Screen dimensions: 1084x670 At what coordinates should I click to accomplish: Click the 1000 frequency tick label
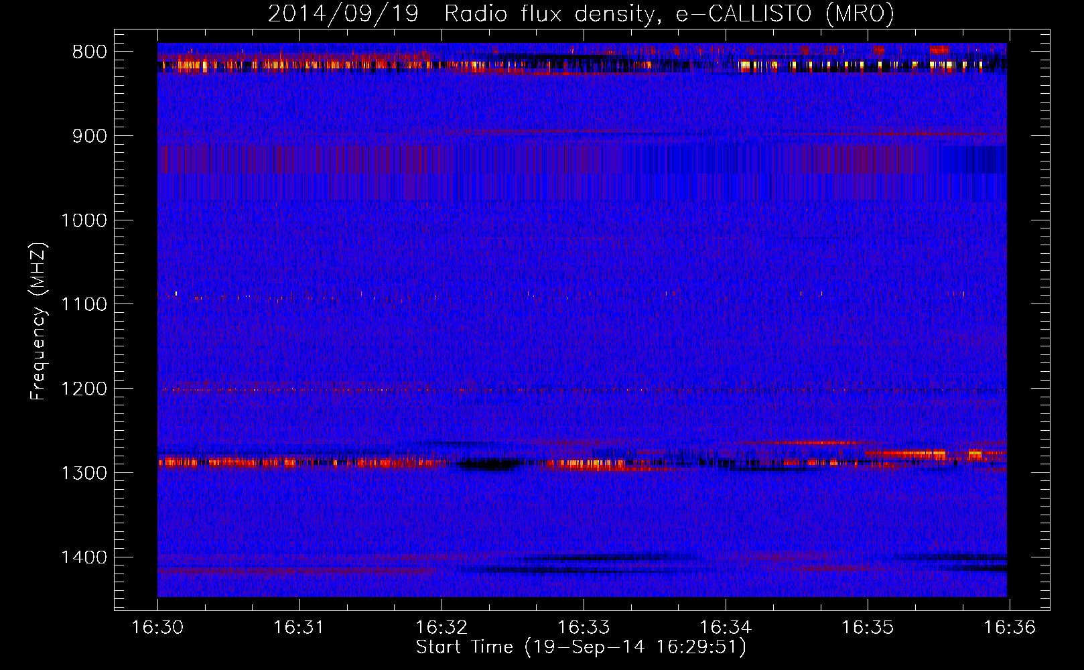(84, 220)
